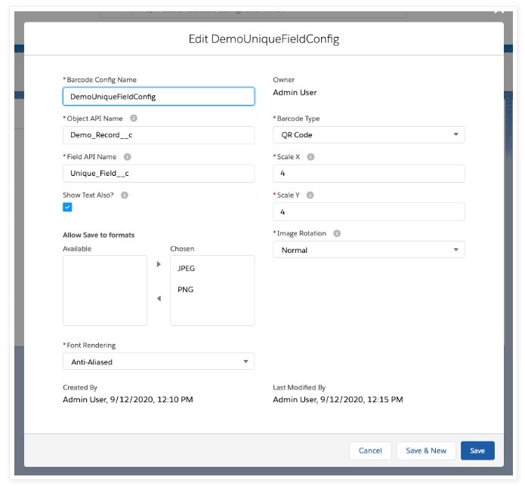Click info icon next to Object API Name
This screenshot has width=525, height=486.
point(134,118)
